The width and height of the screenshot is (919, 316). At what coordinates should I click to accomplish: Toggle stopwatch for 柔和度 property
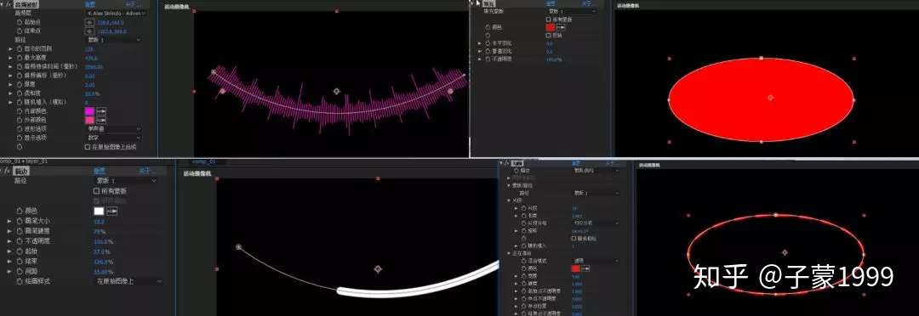20,93
